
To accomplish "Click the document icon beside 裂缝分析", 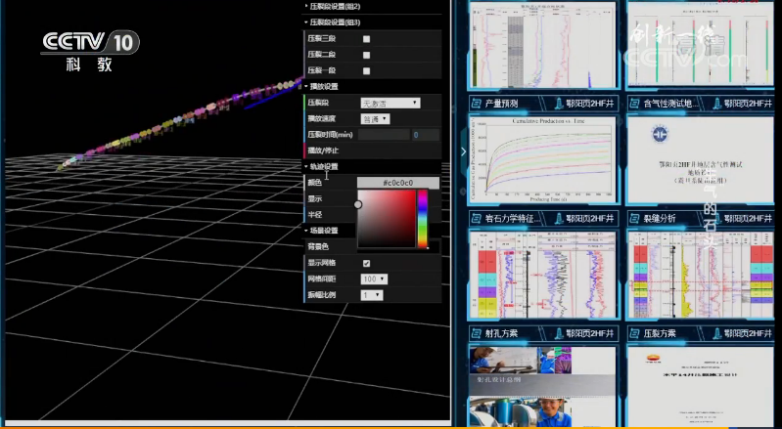I will point(632,218).
